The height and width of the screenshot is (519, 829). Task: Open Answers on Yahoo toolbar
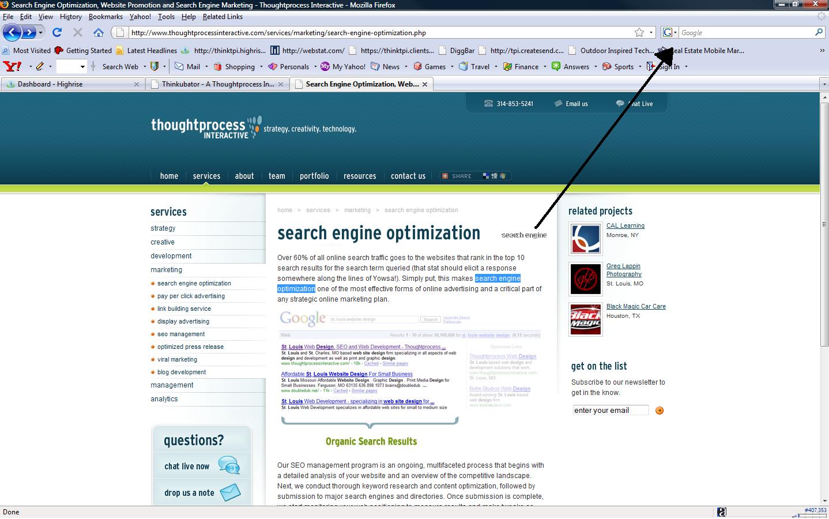(571, 66)
